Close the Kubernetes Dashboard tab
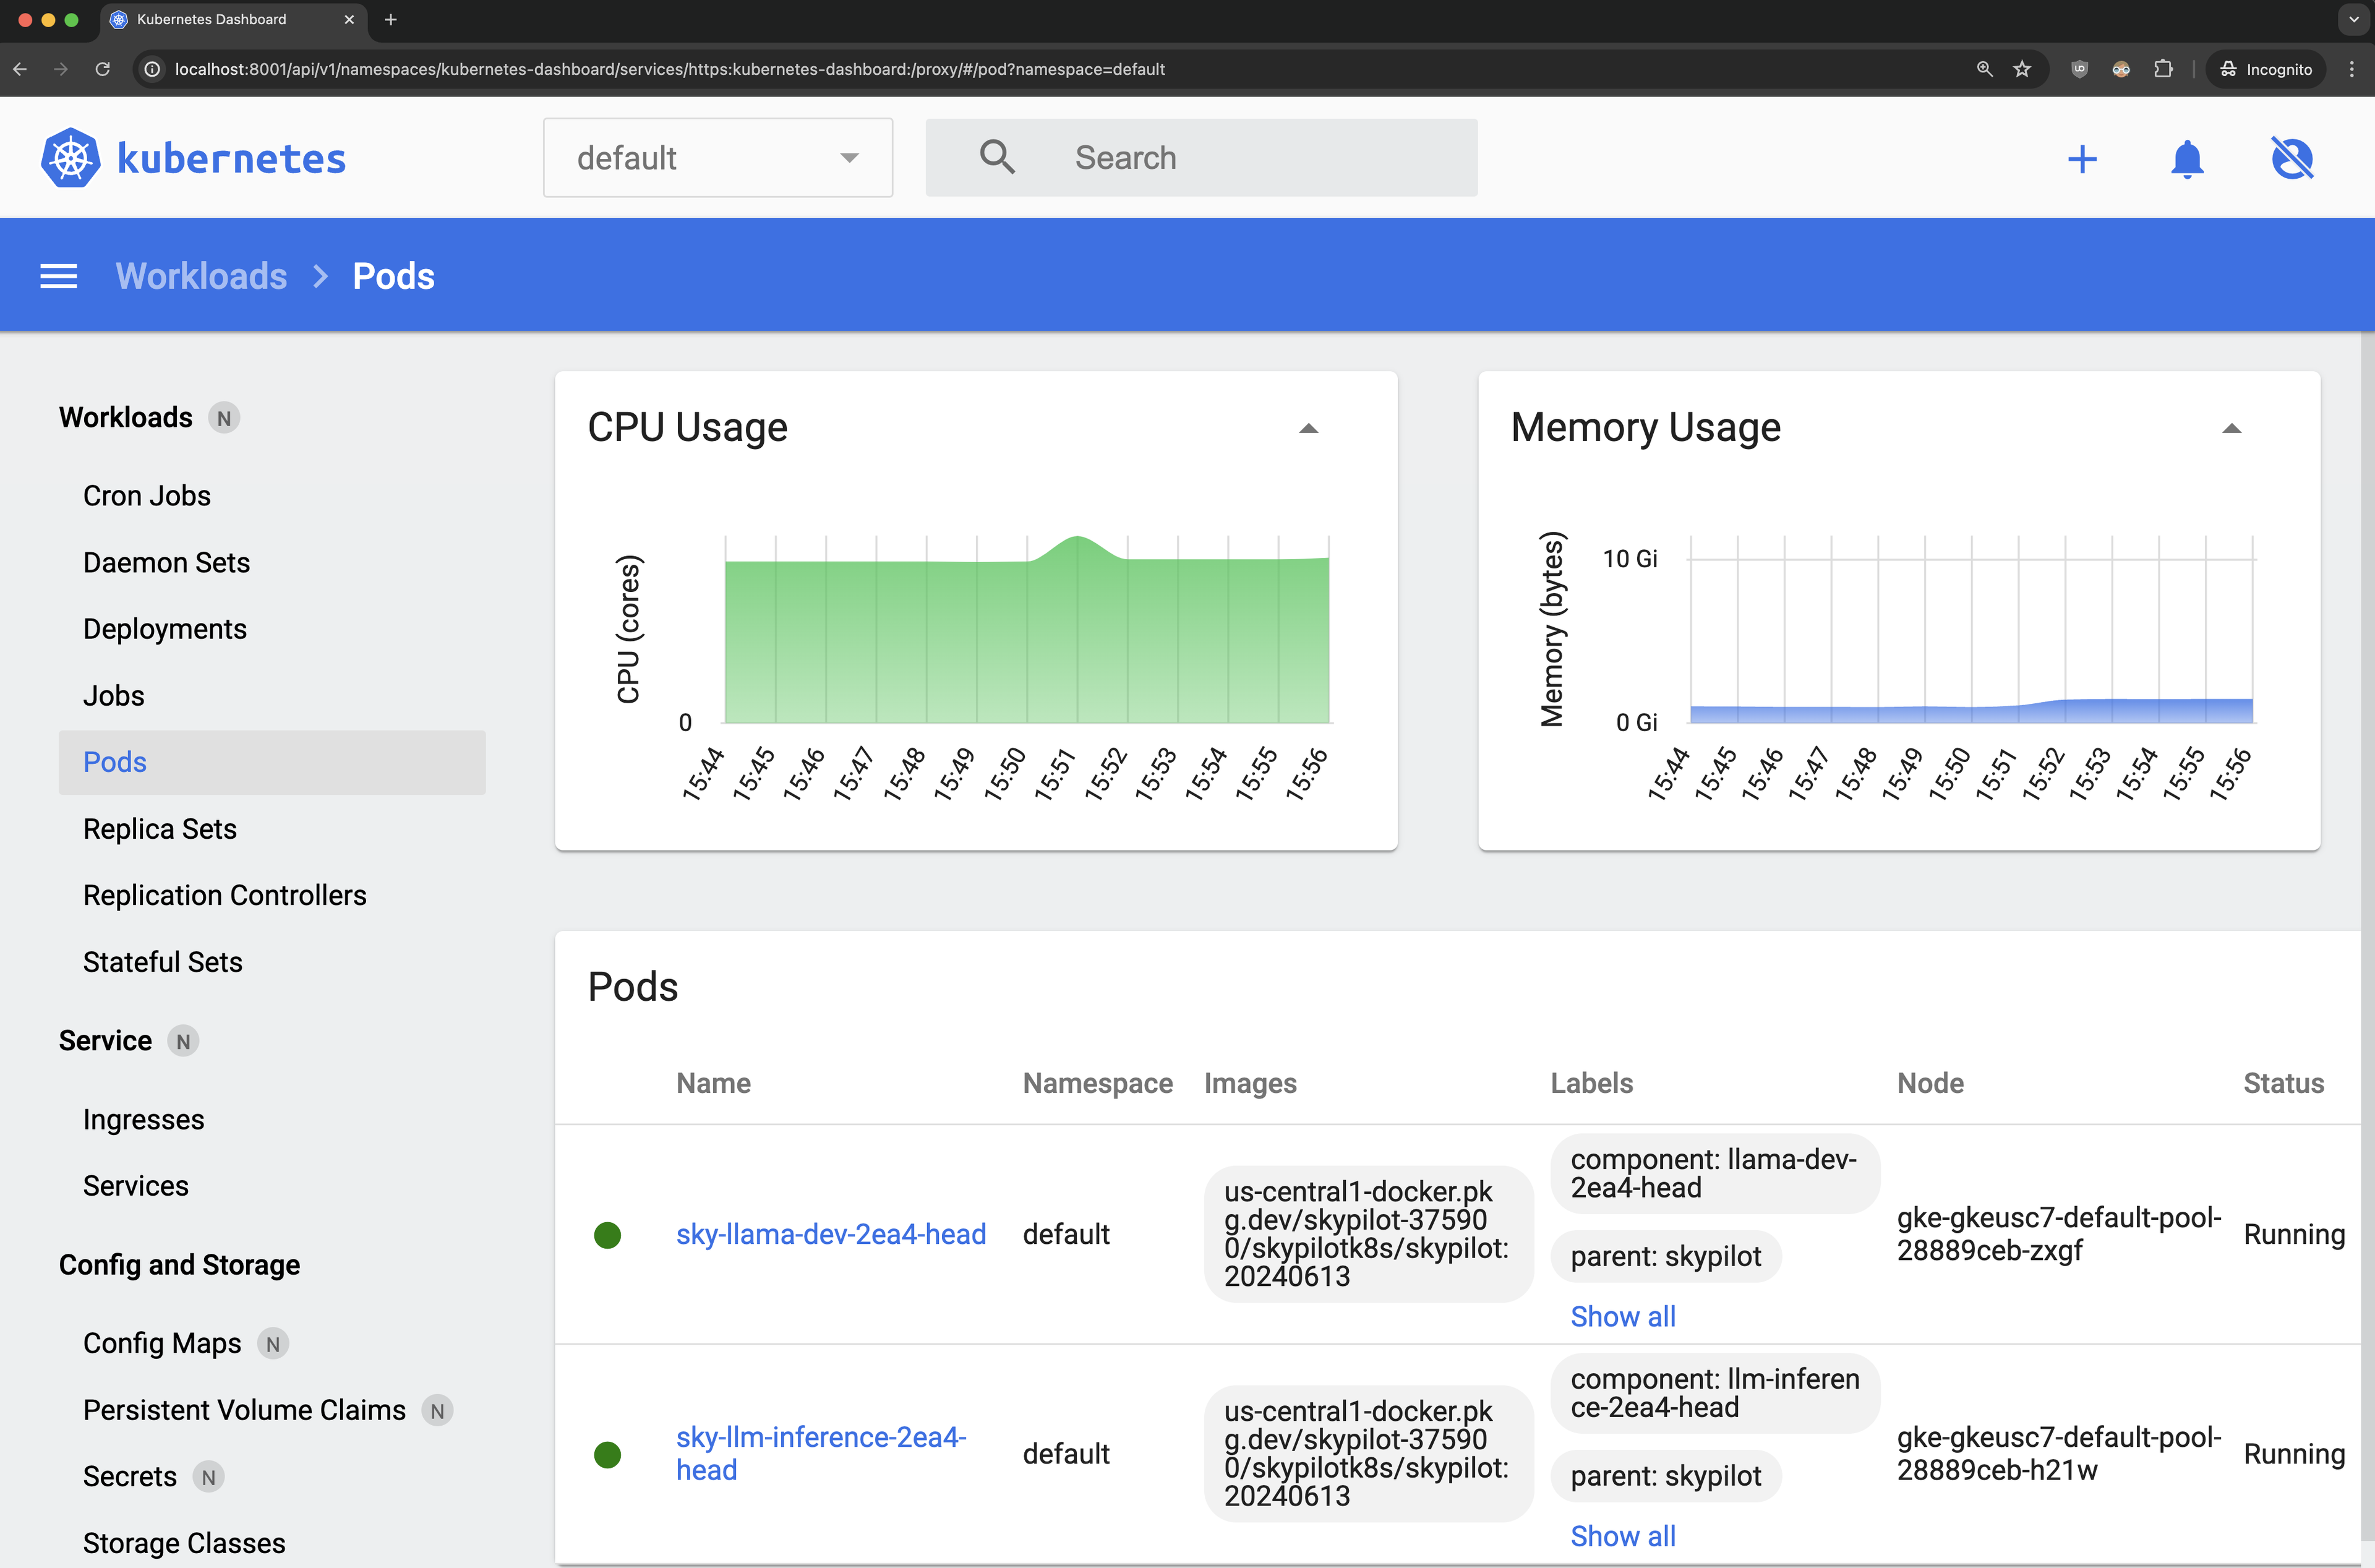 pos(349,19)
